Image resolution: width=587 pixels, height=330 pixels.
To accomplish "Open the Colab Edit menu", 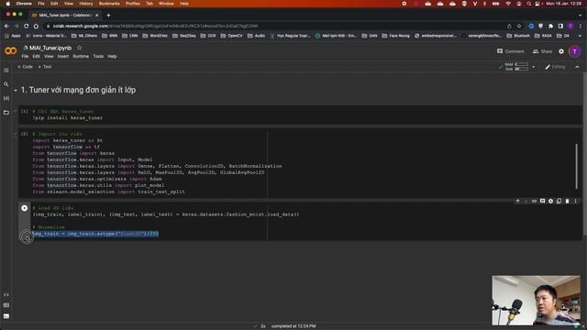I will coord(36,56).
